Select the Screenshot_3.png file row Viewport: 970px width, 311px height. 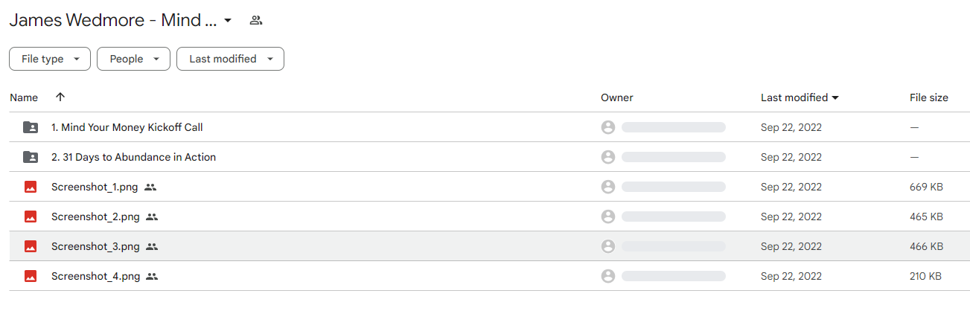click(x=489, y=246)
